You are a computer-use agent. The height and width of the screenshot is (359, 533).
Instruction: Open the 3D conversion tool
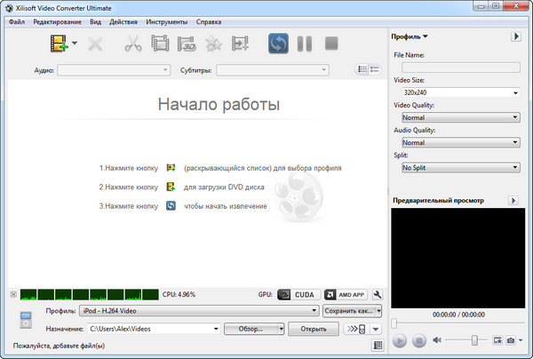tap(187, 43)
